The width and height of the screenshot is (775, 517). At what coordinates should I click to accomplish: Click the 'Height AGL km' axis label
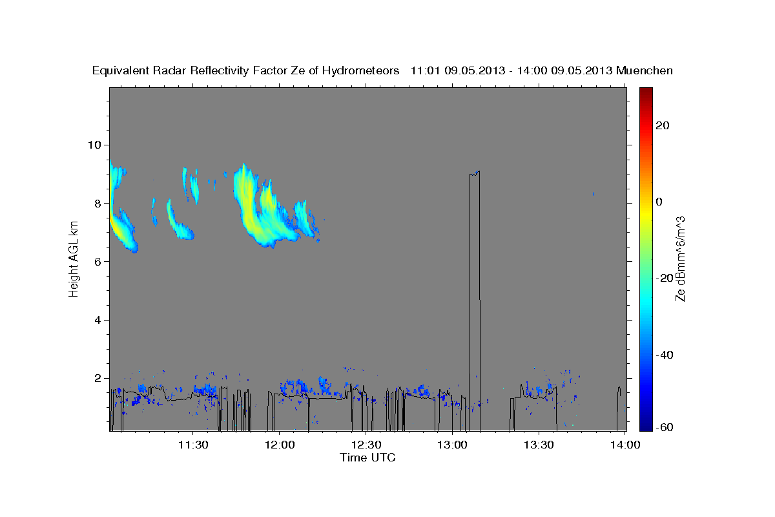(74, 259)
